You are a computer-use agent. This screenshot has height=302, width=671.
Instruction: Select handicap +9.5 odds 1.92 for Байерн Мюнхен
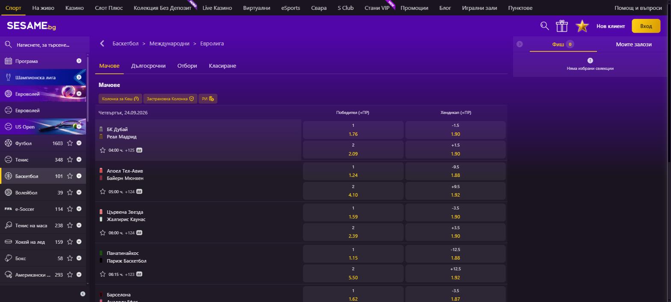pyautogui.click(x=455, y=191)
